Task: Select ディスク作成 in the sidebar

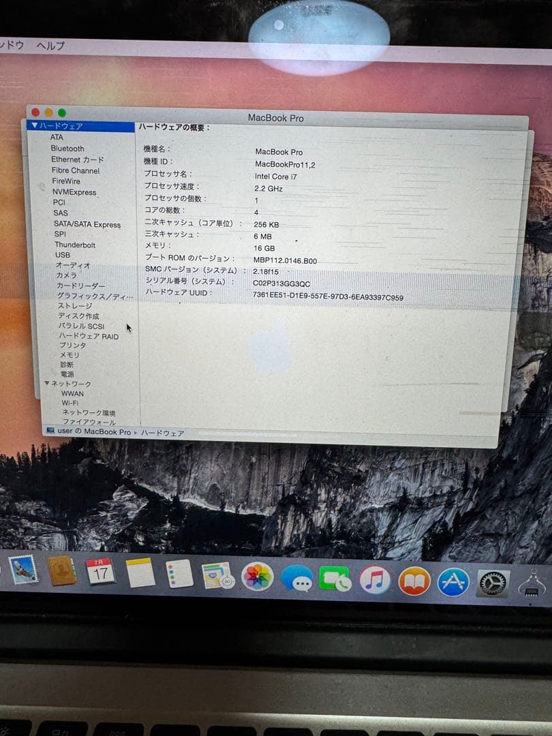Action: (x=78, y=316)
